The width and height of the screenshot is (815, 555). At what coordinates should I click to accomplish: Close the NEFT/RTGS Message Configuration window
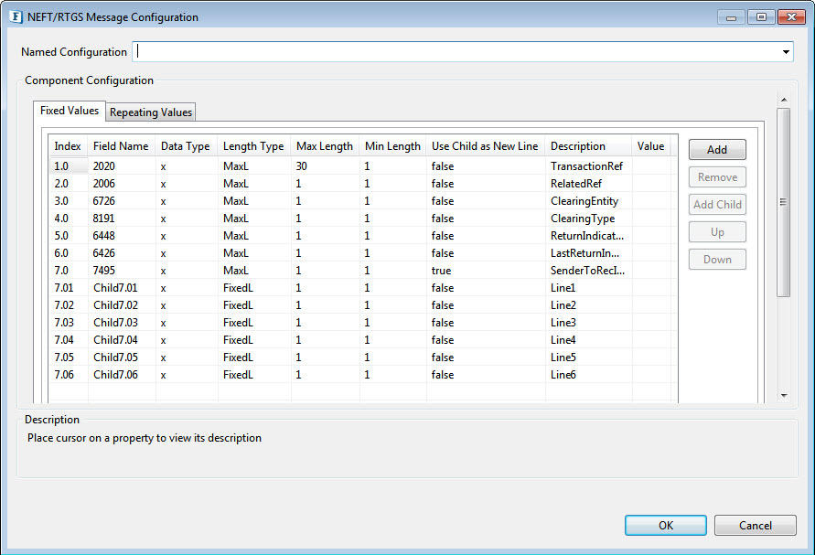click(791, 17)
